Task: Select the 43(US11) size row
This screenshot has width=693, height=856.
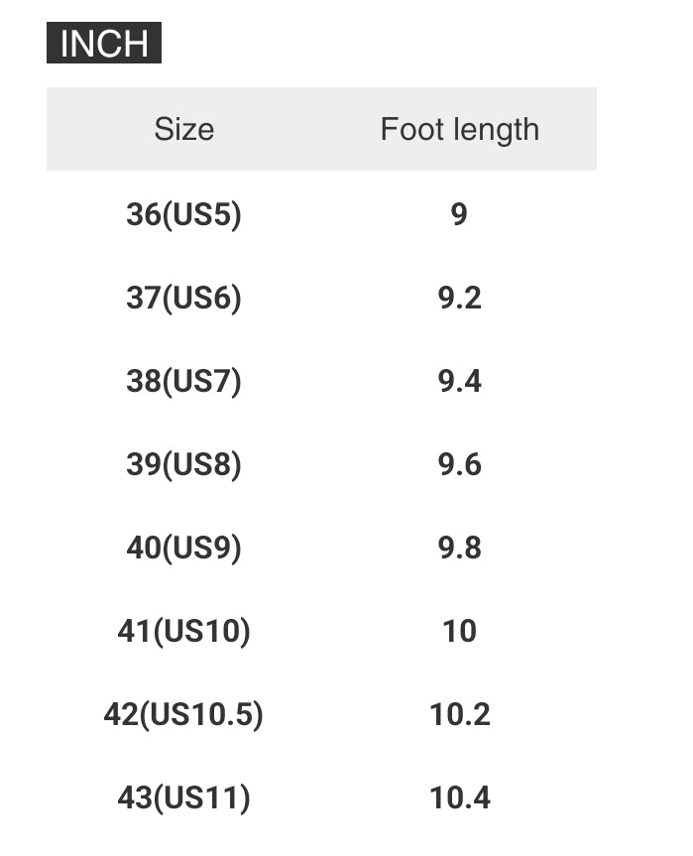Action: 183,797
